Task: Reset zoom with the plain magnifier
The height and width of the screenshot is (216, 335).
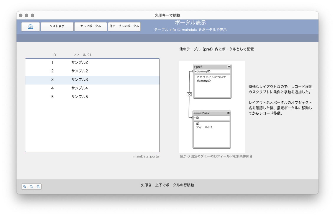Action: coord(32,187)
